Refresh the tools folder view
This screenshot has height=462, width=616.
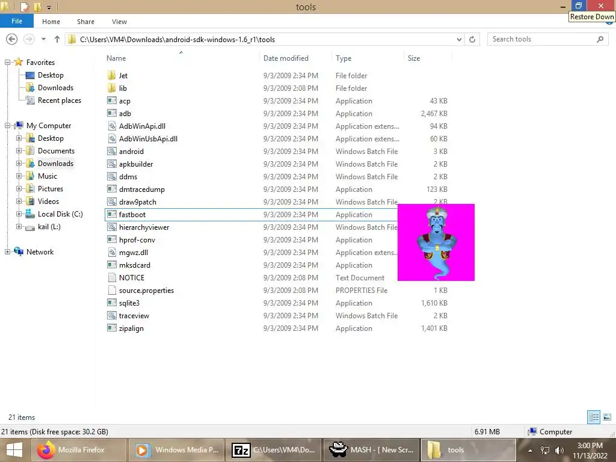pos(472,39)
